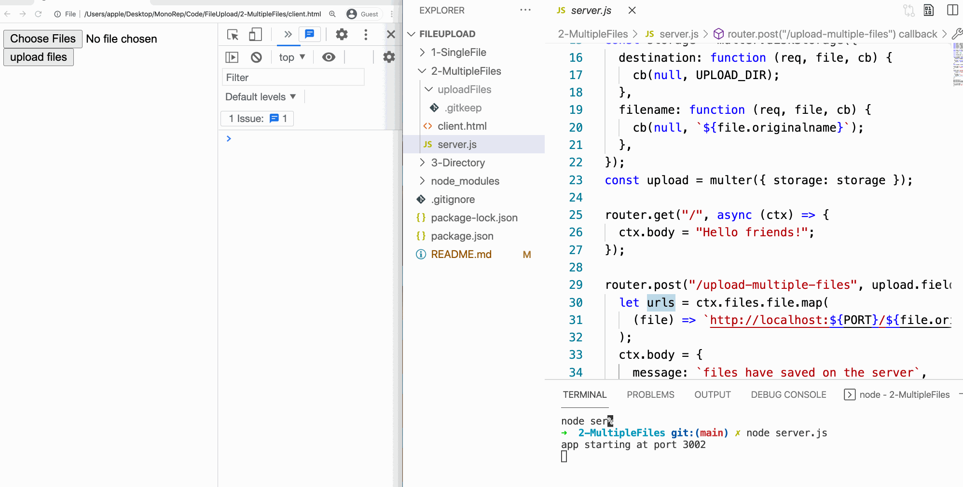Split the editor with split icon
Viewport: 963px width, 487px height.
click(952, 10)
